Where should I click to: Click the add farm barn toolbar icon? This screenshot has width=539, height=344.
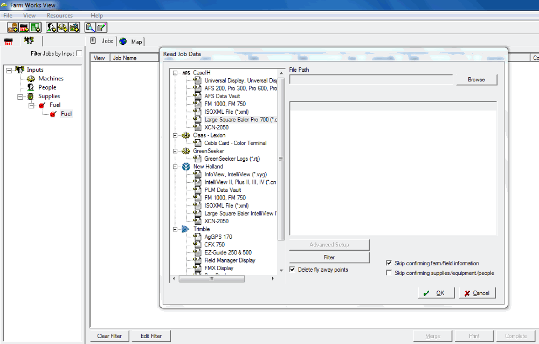tap(24, 27)
